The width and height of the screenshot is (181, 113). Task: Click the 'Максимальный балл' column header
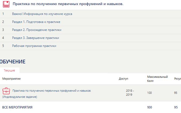pyautogui.click(x=157, y=79)
